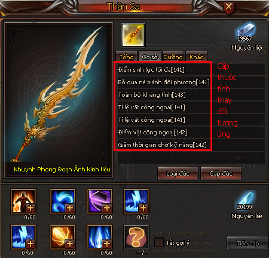The width and height of the screenshot is (269, 258).
Task: Select the golden orb skill icon
Action: (x=63, y=237)
